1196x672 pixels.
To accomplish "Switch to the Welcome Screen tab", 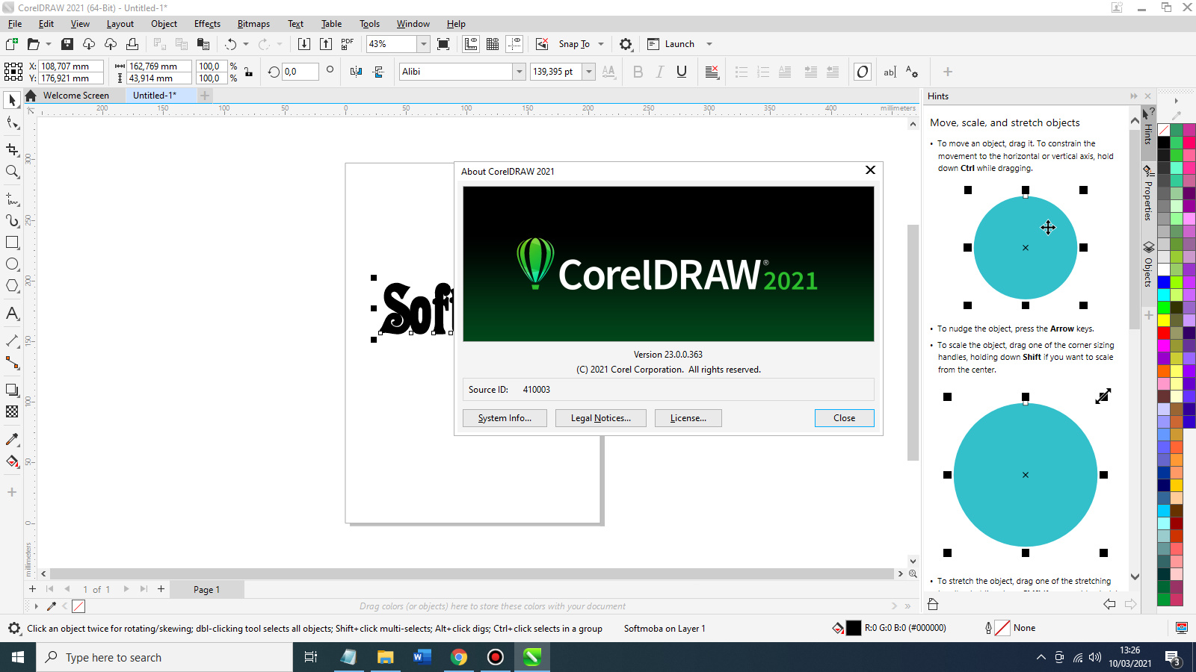I will pyautogui.click(x=75, y=95).
